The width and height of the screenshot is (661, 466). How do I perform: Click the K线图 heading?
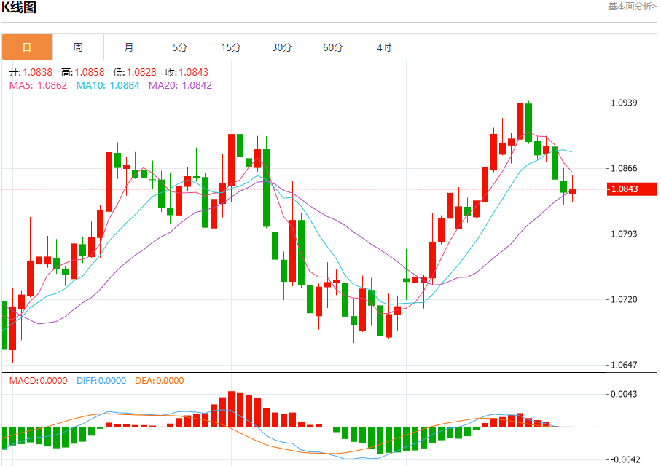(x=19, y=7)
